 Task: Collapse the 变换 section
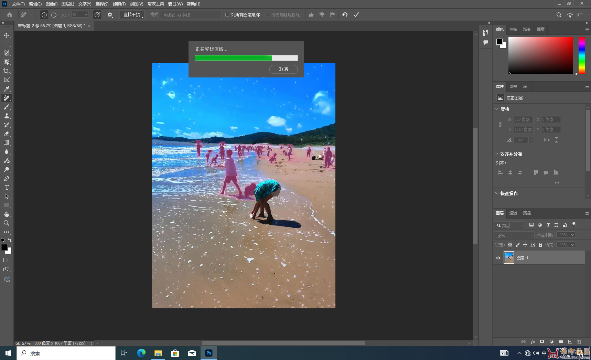497,109
